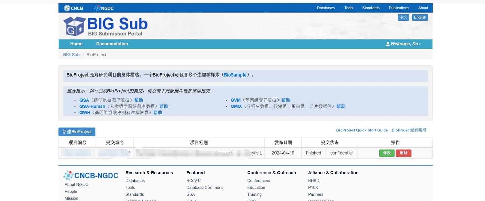
Task: Open the Documentation tab
Action: (x=112, y=44)
